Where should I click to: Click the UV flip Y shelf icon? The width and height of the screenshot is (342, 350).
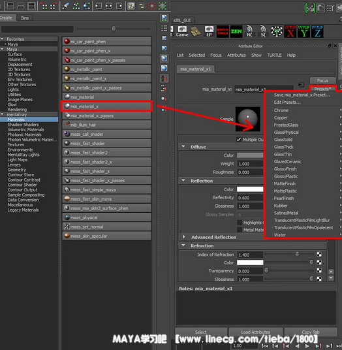click(303, 31)
